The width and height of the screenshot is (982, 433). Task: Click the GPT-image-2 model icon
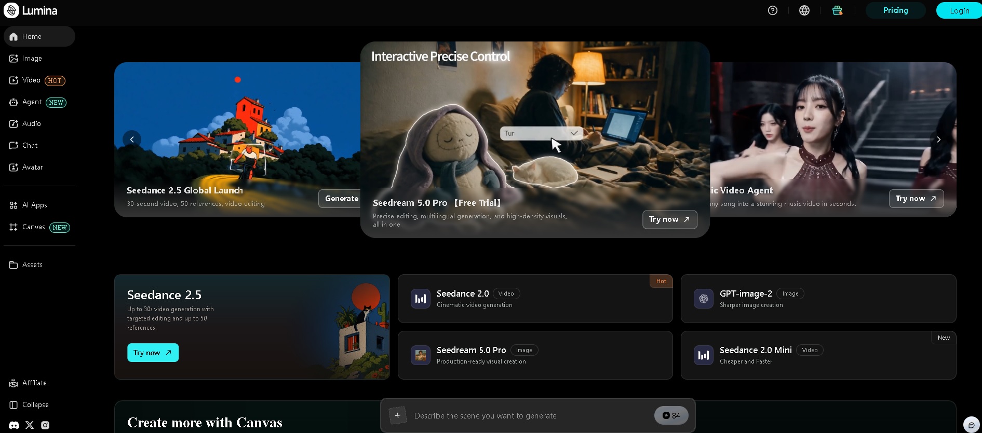(x=704, y=299)
